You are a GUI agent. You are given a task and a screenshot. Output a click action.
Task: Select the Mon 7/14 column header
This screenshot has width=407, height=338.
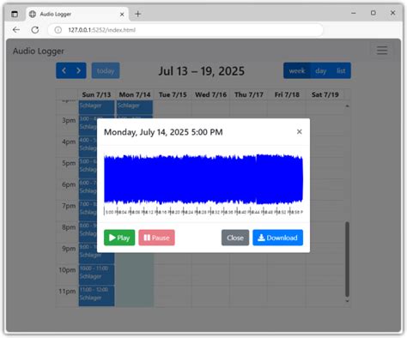pyautogui.click(x=135, y=94)
